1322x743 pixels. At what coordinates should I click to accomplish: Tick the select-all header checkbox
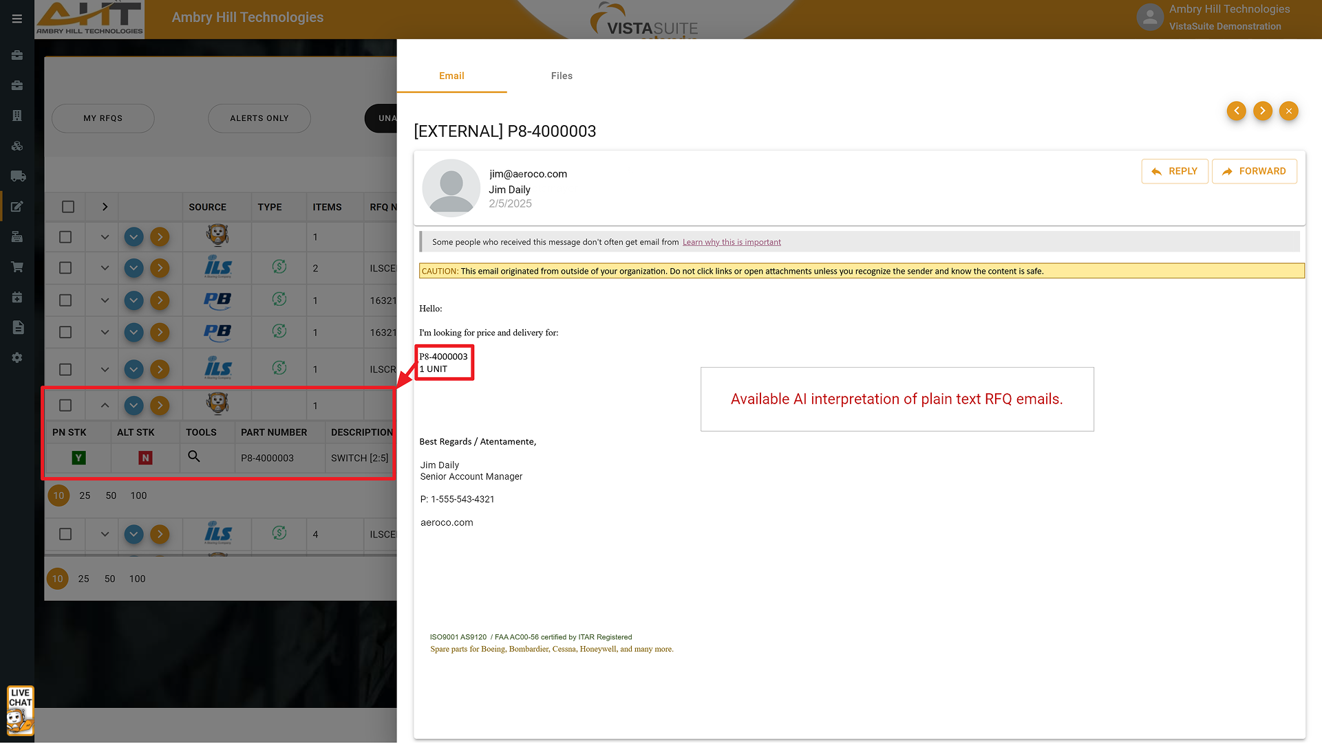pyautogui.click(x=67, y=207)
